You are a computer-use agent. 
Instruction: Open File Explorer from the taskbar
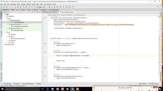pyautogui.click(x=52, y=89)
